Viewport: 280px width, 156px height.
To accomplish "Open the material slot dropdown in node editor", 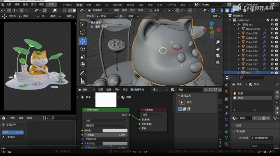I will 160,90.
